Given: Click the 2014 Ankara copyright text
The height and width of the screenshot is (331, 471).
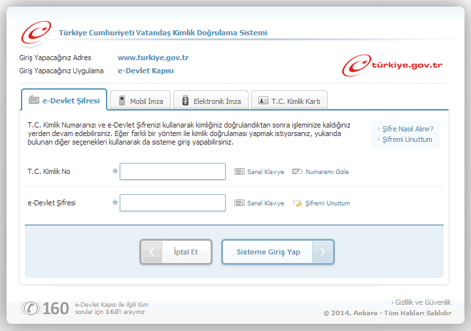Looking at the screenshot, I should point(387,313).
